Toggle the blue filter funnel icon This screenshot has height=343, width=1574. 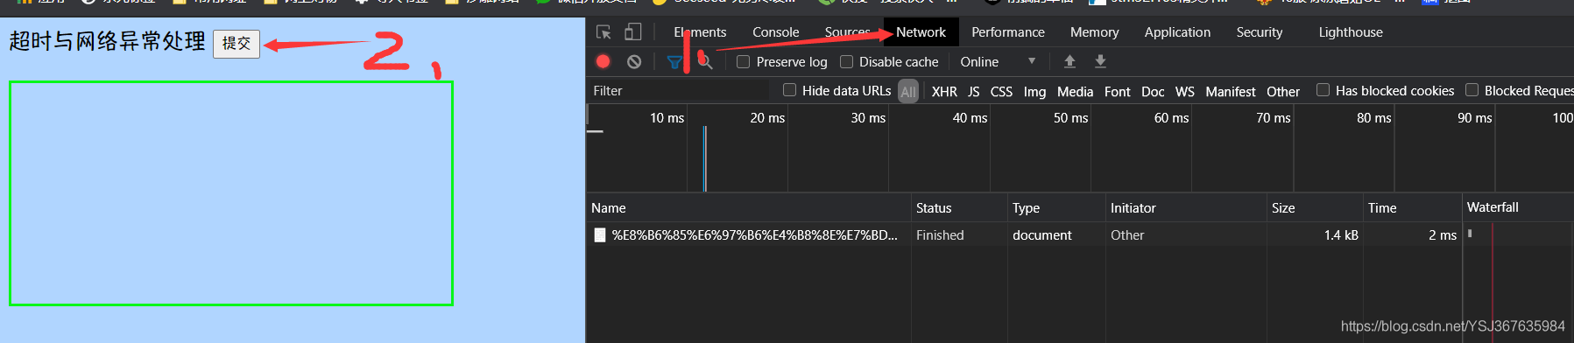point(674,62)
